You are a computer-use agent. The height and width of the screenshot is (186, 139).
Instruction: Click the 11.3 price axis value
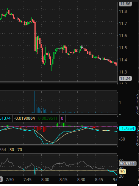click(123, 72)
